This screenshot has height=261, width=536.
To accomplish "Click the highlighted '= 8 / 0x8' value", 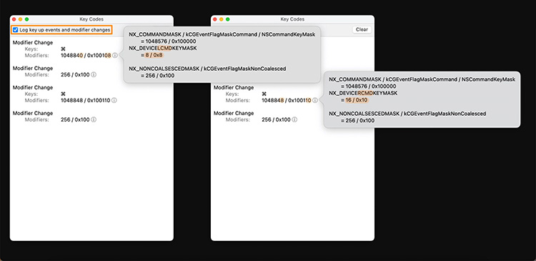I will pyautogui.click(x=152, y=55).
